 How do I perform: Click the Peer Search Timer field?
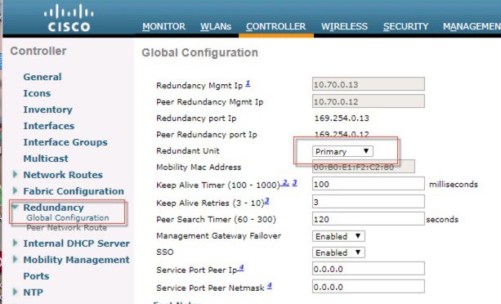(369, 219)
